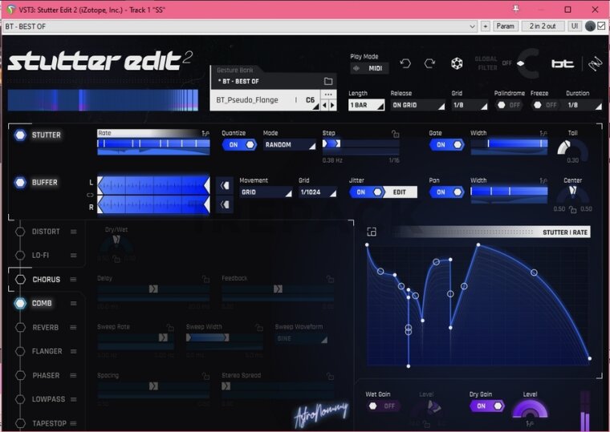Image resolution: width=610 pixels, height=432 pixels.
Task: Click the COMB module power icon
Action: 20,304
